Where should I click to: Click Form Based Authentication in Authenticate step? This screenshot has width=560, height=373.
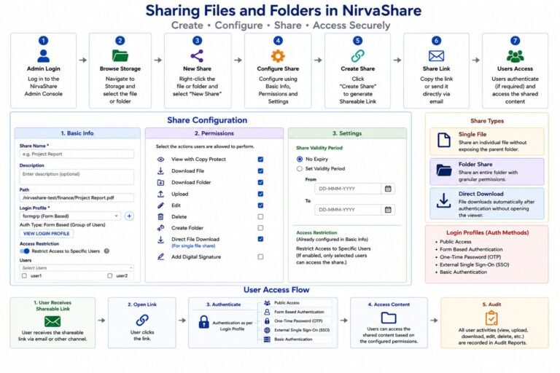pos(299,312)
